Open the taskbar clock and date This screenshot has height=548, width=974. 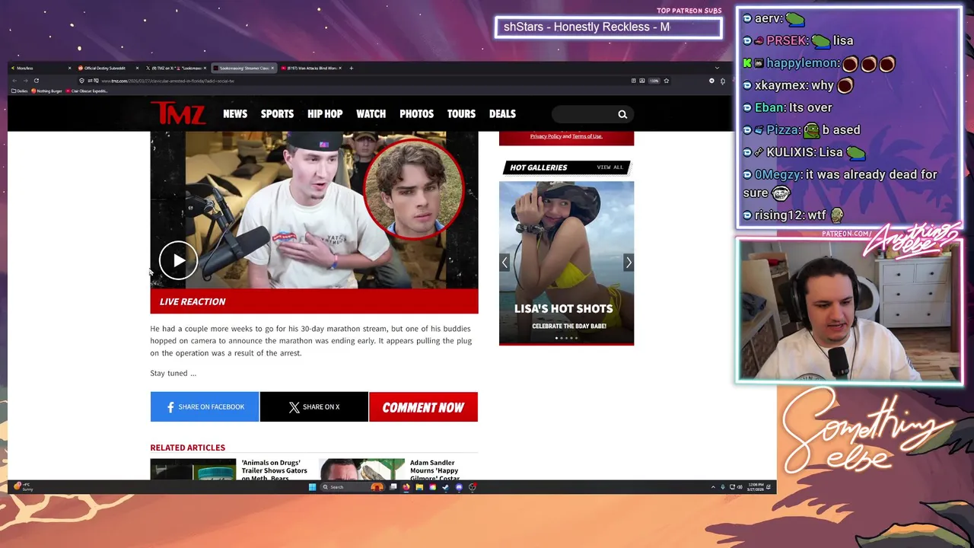click(756, 487)
